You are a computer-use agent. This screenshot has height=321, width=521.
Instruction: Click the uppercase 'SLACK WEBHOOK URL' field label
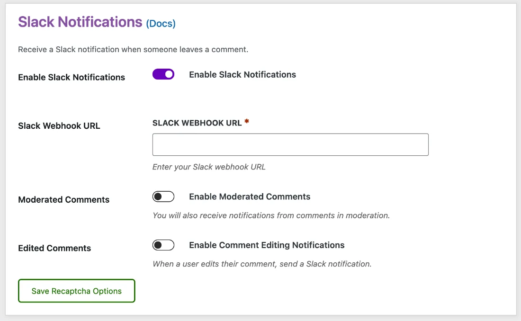(197, 123)
